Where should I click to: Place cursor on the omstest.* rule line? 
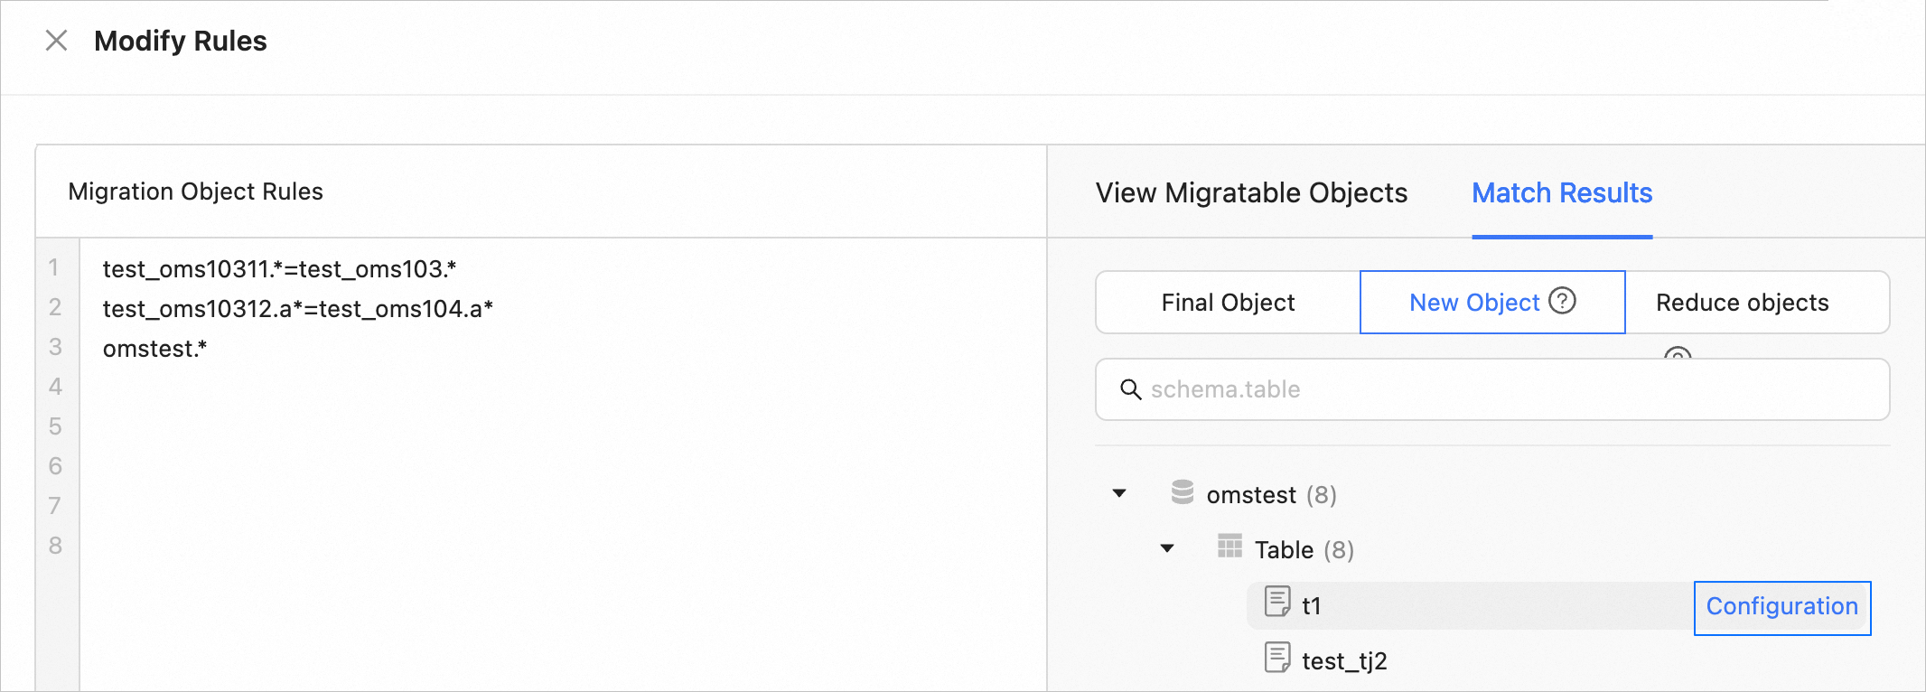[x=155, y=349]
